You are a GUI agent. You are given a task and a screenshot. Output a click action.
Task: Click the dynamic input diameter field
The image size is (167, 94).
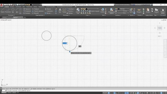(x=65, y=43)
